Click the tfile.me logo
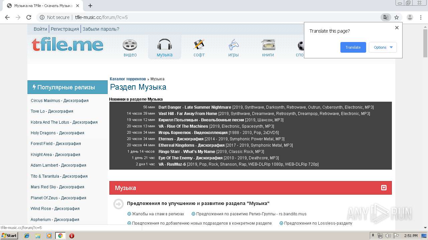Image resolution: width=428 pixels, height=240 pixels. 68,45
